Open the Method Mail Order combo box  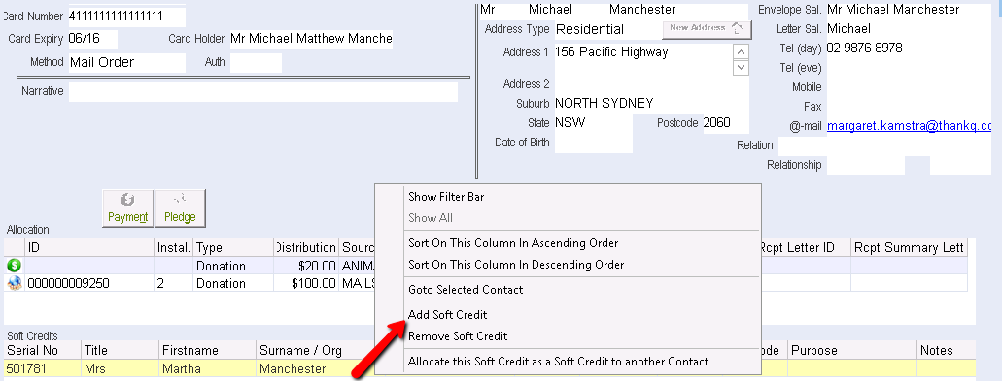coord(126,62)
